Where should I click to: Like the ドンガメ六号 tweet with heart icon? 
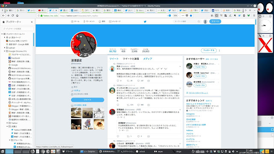(x=138, y=105)
